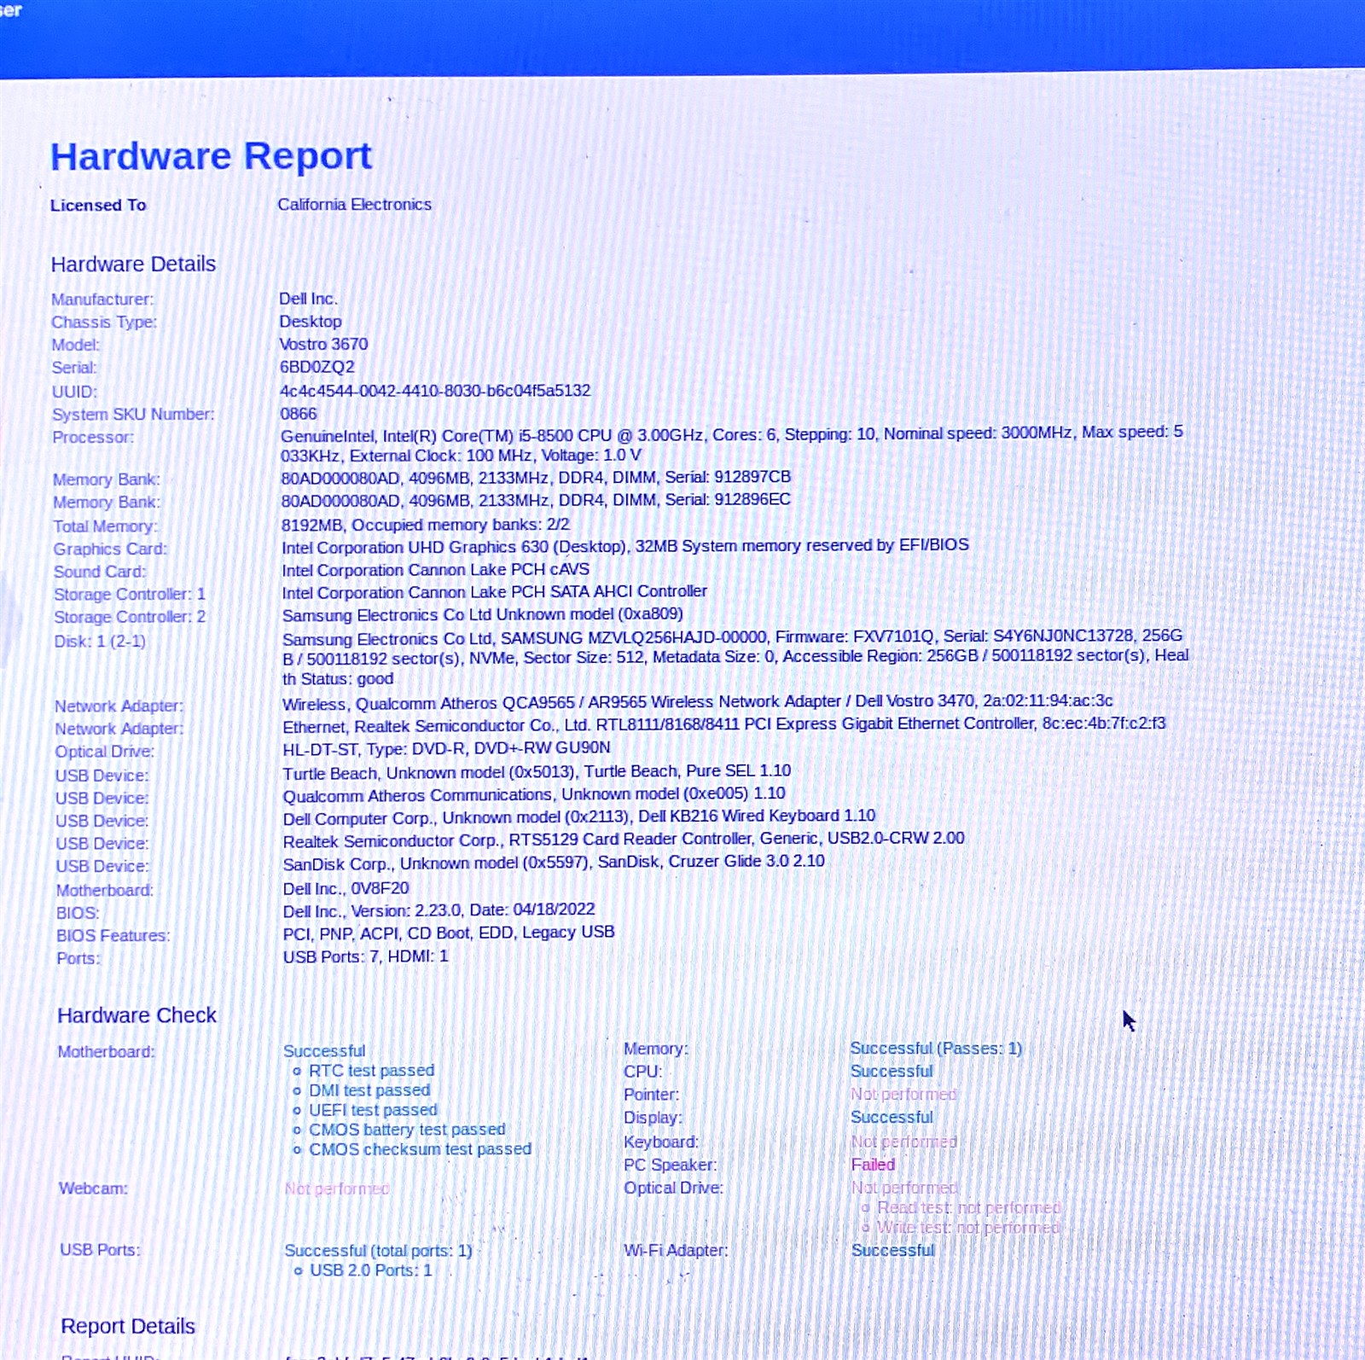Screen dimensions: 1365x1360
Task: Select the UUID value string
Action: pos(435,391)
